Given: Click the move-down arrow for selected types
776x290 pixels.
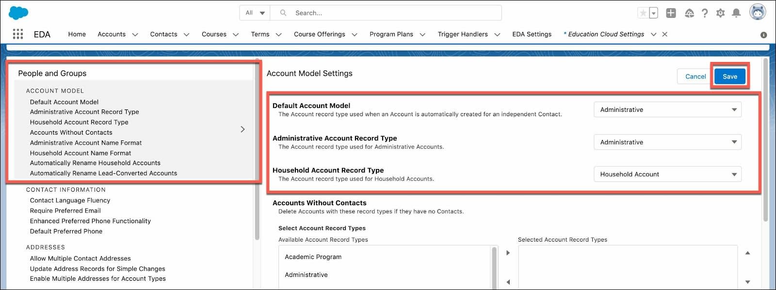Looking at the screenshot, I should pos(747,282).
